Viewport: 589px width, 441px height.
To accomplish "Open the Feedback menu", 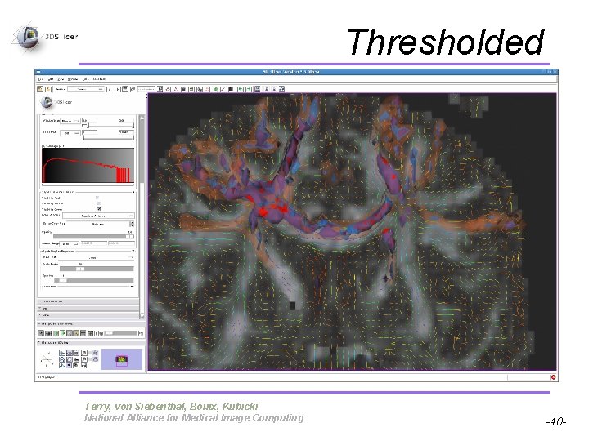I will 99,79.
